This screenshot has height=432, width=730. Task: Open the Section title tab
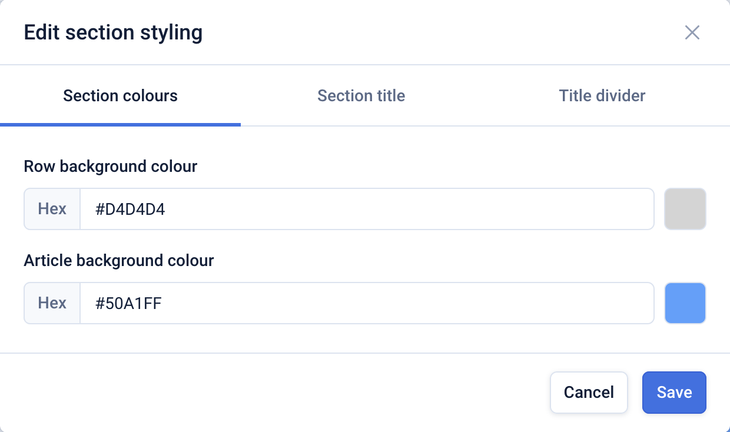click(361, 96)
